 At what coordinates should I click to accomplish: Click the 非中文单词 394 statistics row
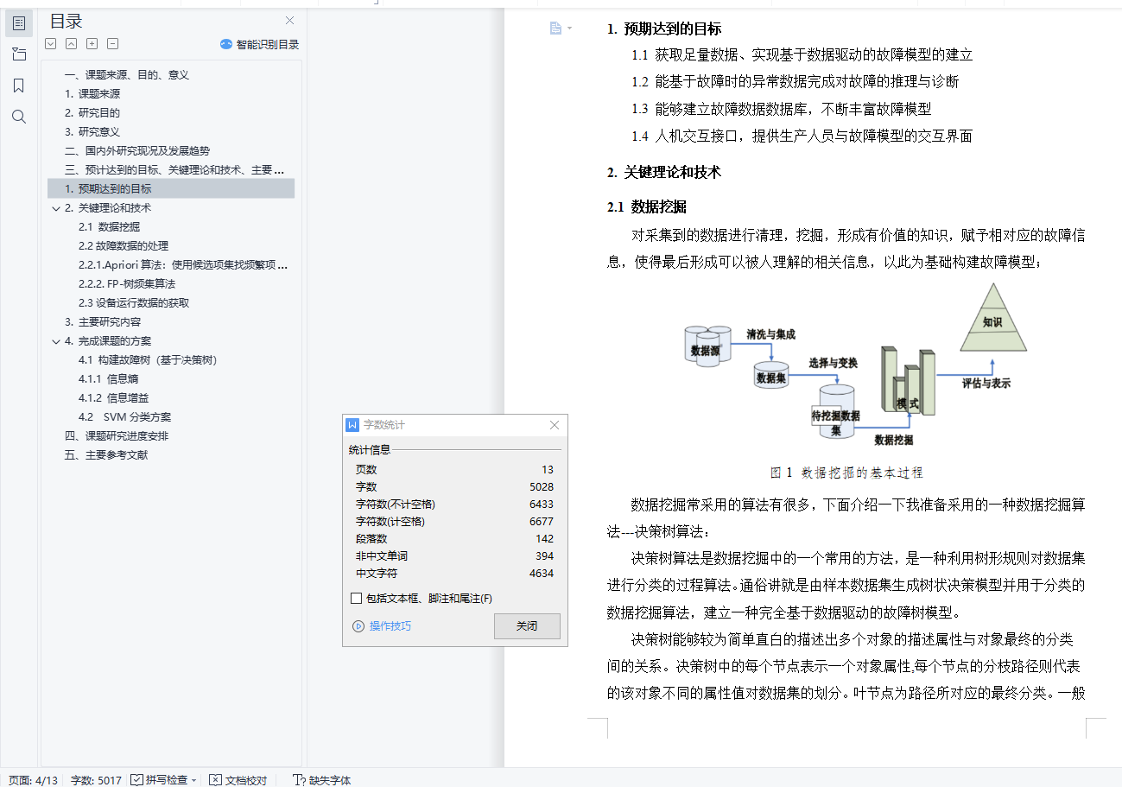tap(454, 556)
